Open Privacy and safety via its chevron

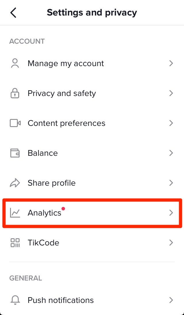point(171,93)
